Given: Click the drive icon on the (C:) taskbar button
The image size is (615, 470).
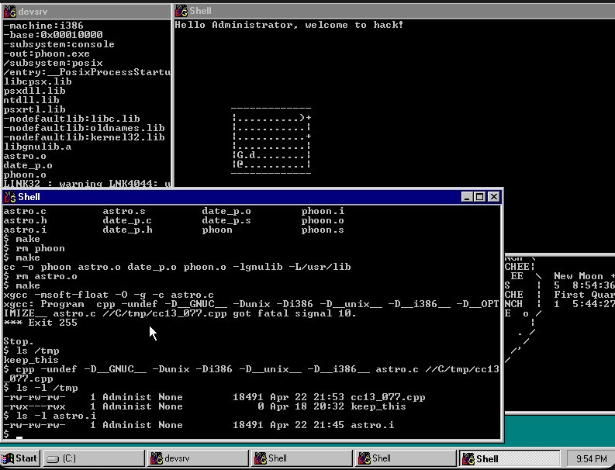Looking at the screenshot, I should pos(53,458).
